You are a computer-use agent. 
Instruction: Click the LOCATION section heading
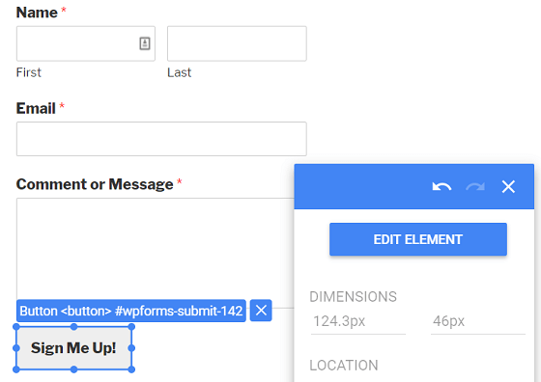coord(344,366)
